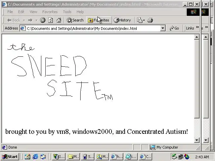The image size is (215, 161).
Task: Open the Tools menu
Action: coord(67,12)
